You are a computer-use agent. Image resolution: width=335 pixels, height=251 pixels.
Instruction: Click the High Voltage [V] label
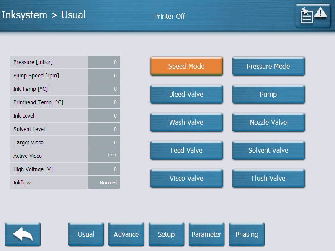(x=33, y=169)
